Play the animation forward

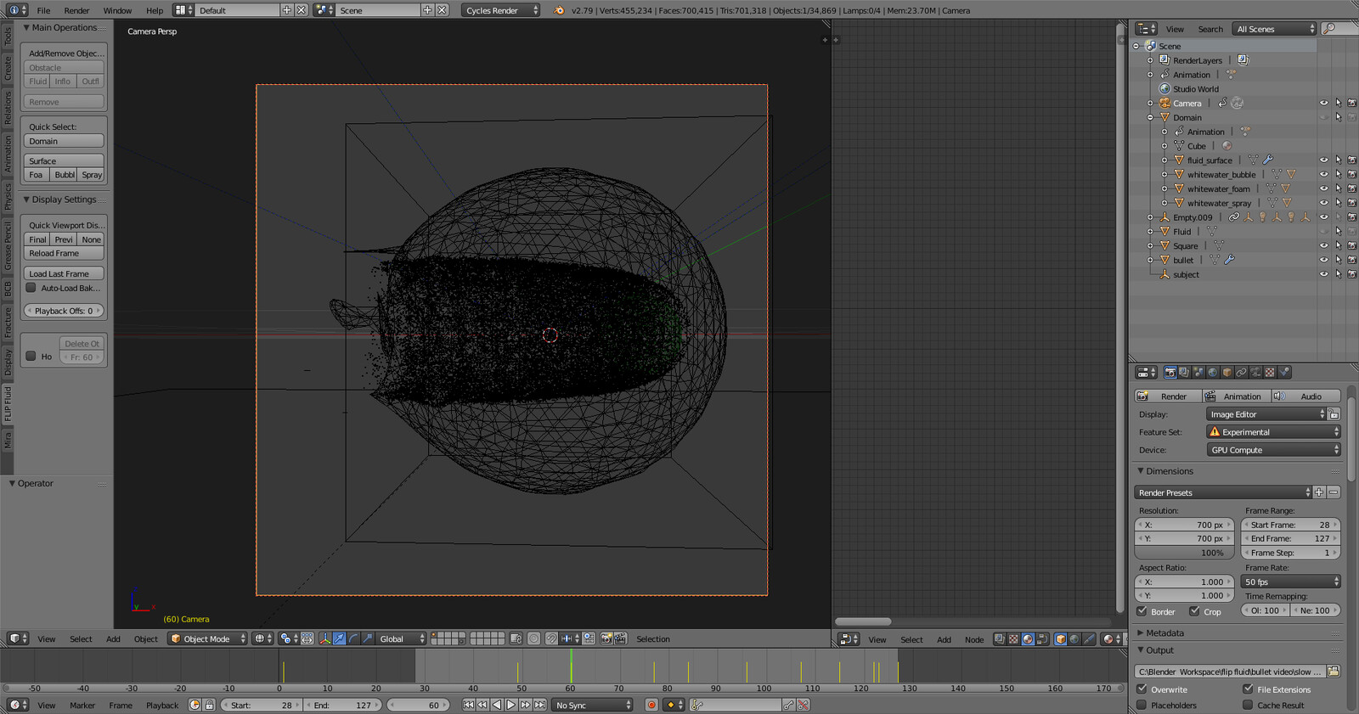[510, 706]
